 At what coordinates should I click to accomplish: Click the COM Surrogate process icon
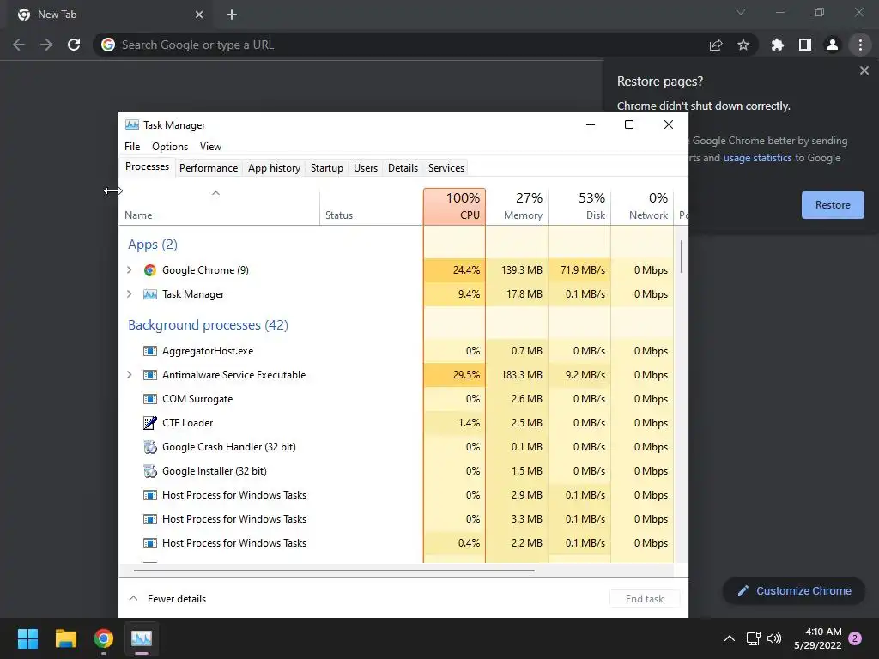pyautogui.click(x=149, y=399)
